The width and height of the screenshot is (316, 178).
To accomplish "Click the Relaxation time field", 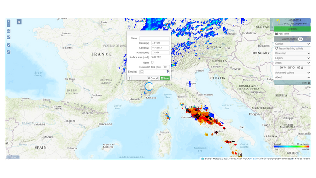I will pyautogui.click(x=166, y=67).
